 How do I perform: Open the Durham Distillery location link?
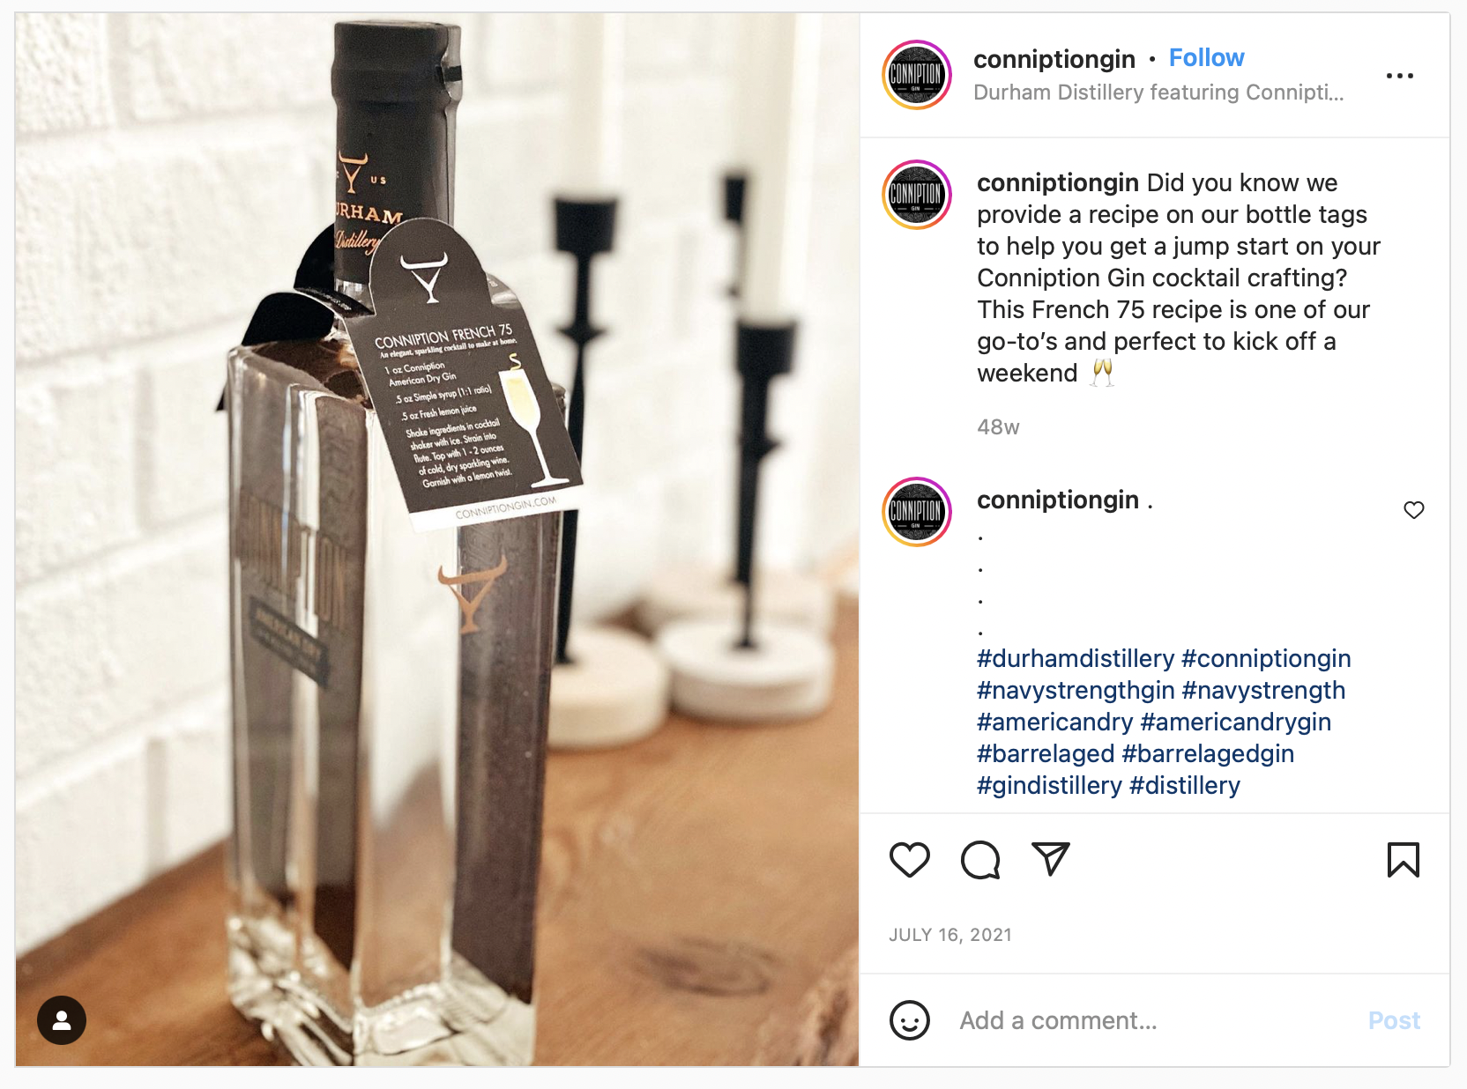click(1158, 93)
